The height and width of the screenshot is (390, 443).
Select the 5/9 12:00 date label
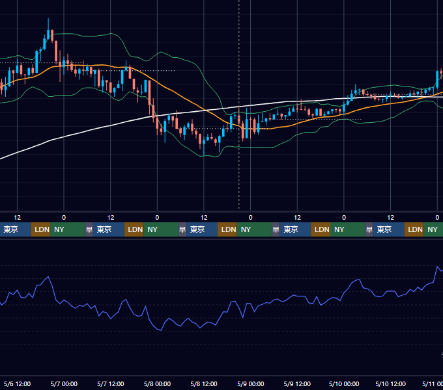297,383
